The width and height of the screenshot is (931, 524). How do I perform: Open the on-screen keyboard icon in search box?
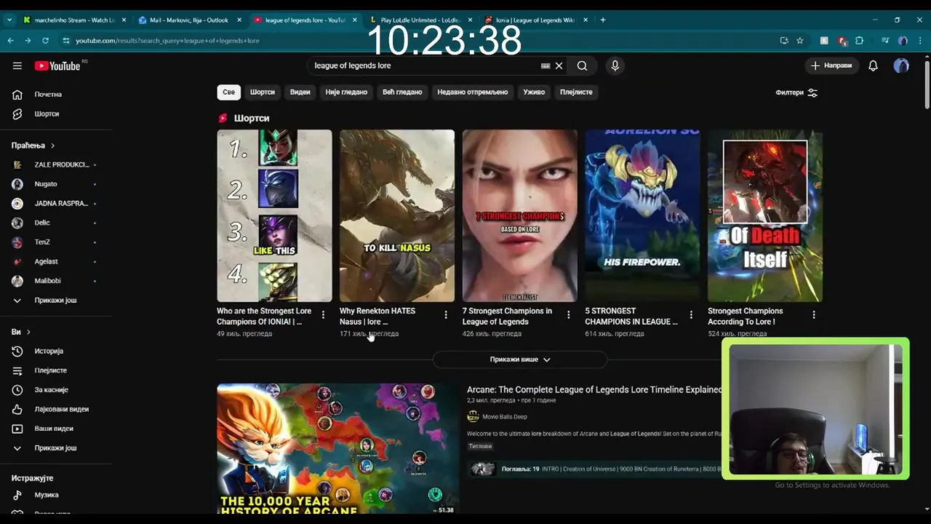coord(546,65)
